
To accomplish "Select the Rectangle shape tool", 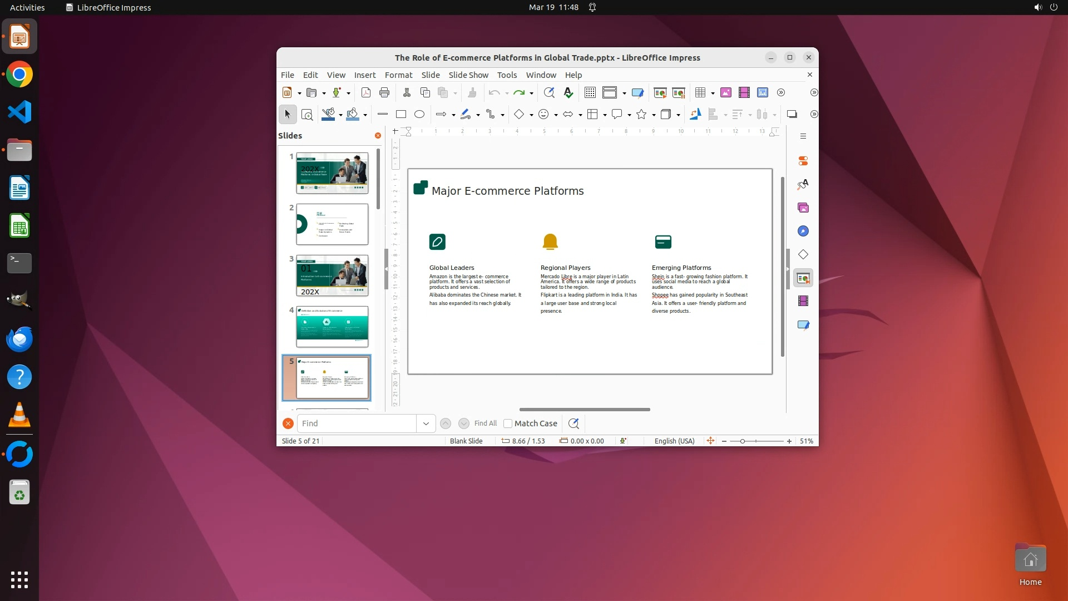I will pyautogui.click(x=400, y=115).
